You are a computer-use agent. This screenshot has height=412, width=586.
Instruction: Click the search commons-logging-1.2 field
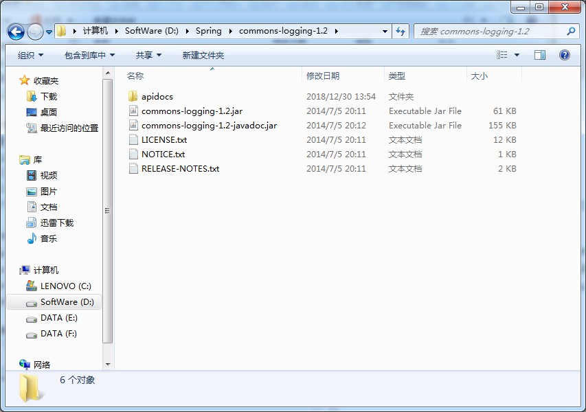tap(495, 32)
